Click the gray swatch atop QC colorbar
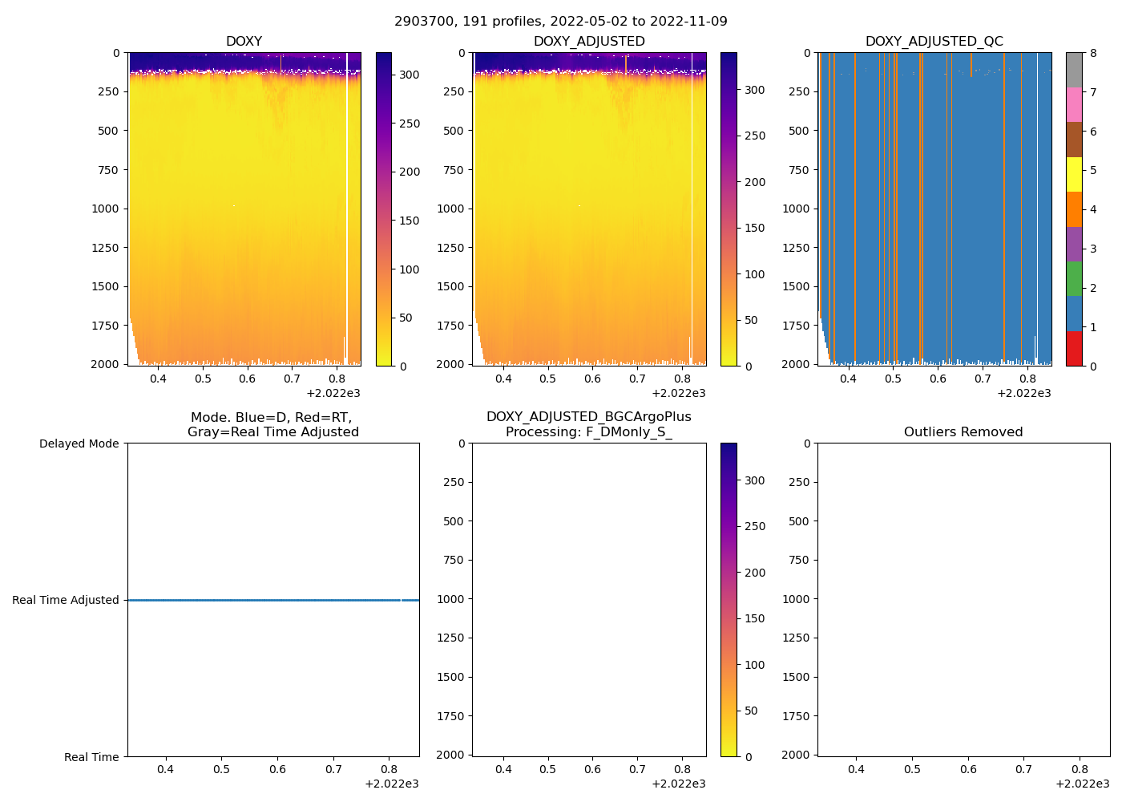The image size is (1122, 802). pyautogui.click(x=1074, y=70)
